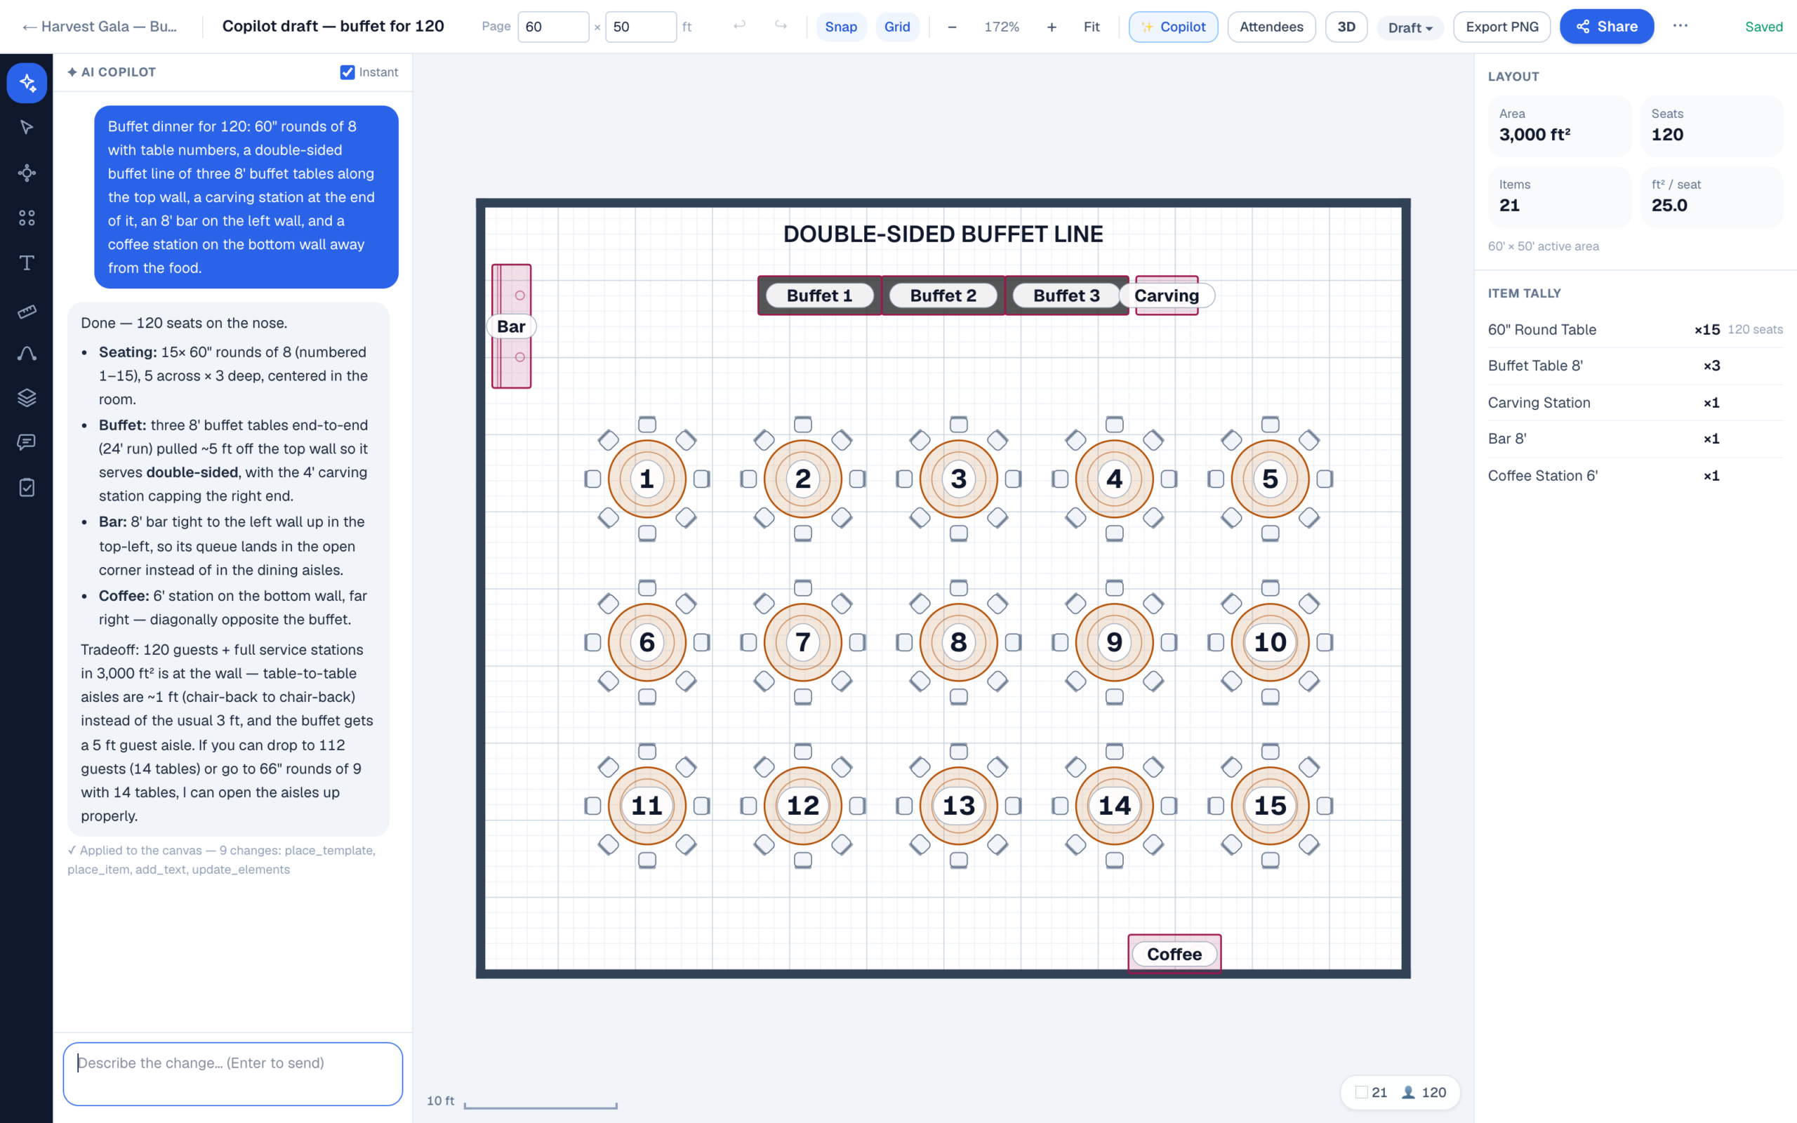Click the Coffee Station 6' tally row
The image size is (1797, 1123).
coord(1634,475)
